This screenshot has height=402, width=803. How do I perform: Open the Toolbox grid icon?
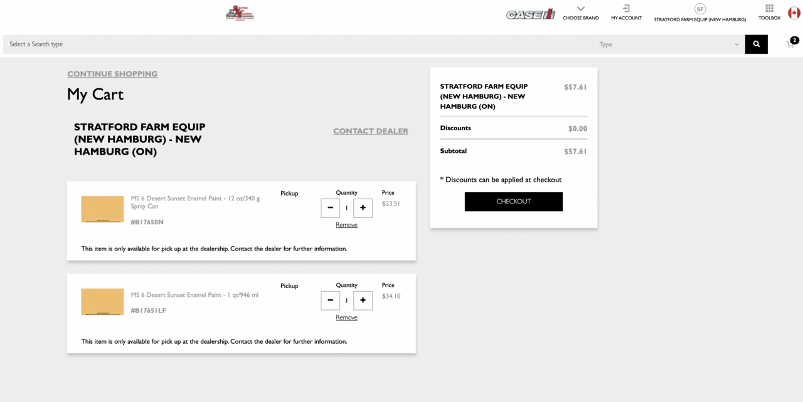point(769,9)
